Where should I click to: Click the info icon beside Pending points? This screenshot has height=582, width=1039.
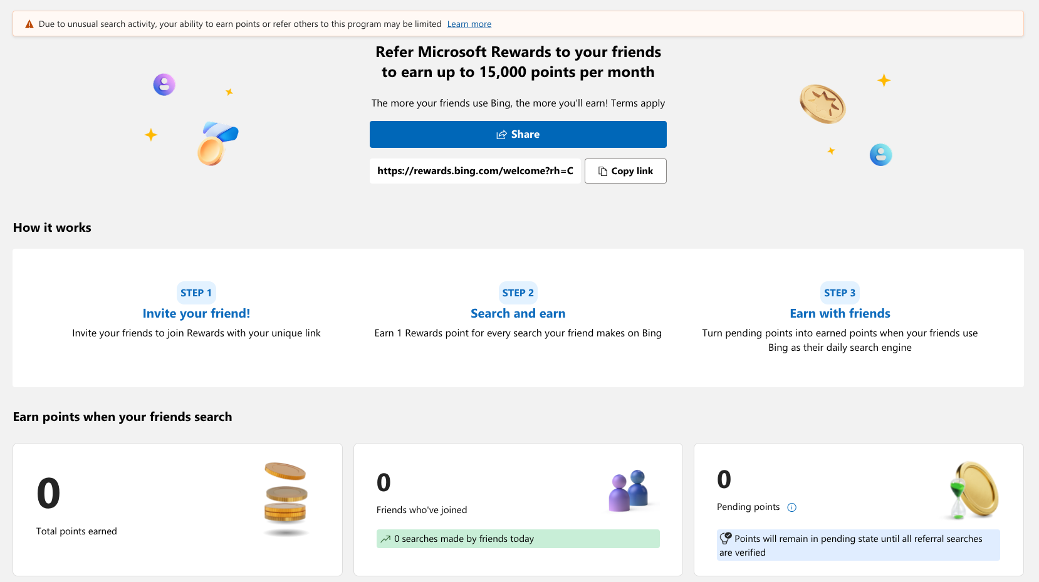792,507
